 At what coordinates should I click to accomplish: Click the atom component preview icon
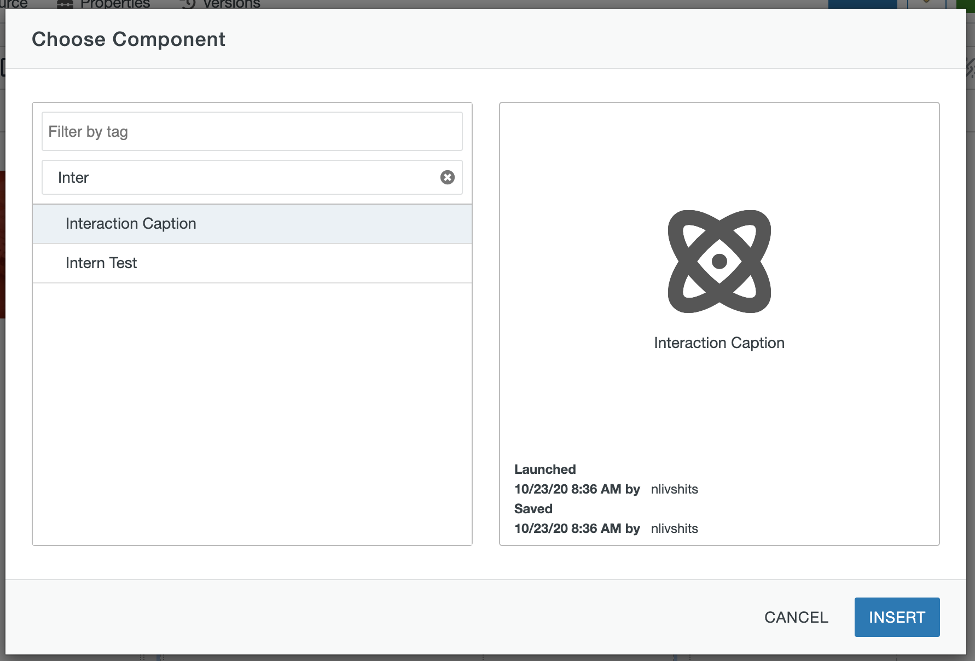719,262
